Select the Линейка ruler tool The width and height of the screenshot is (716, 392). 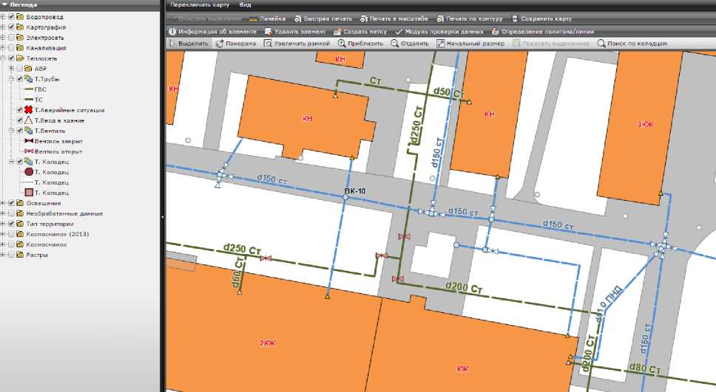click(267, 18)
